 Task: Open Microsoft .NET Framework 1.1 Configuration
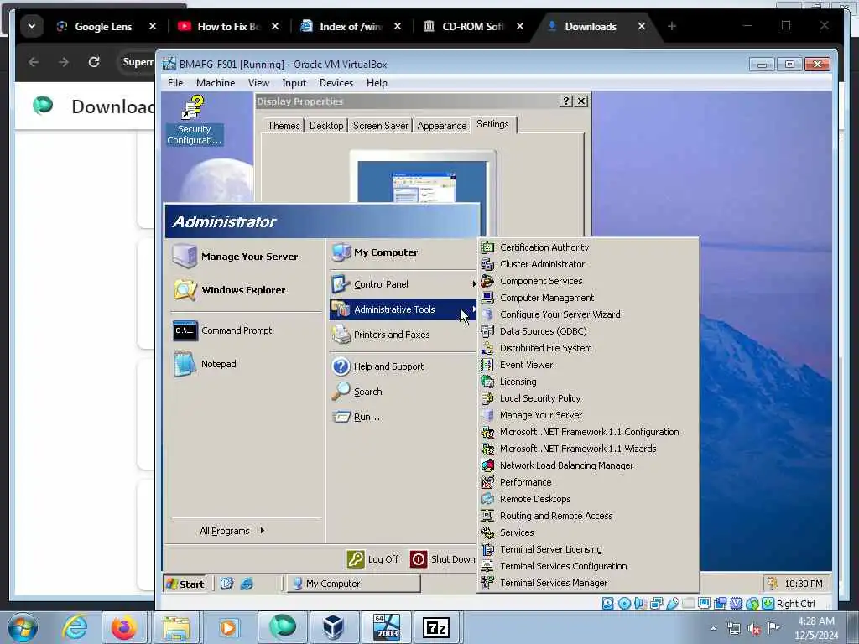coord(589,432)
